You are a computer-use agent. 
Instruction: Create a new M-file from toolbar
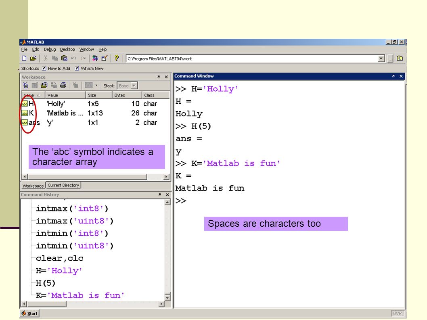(24, 58)
